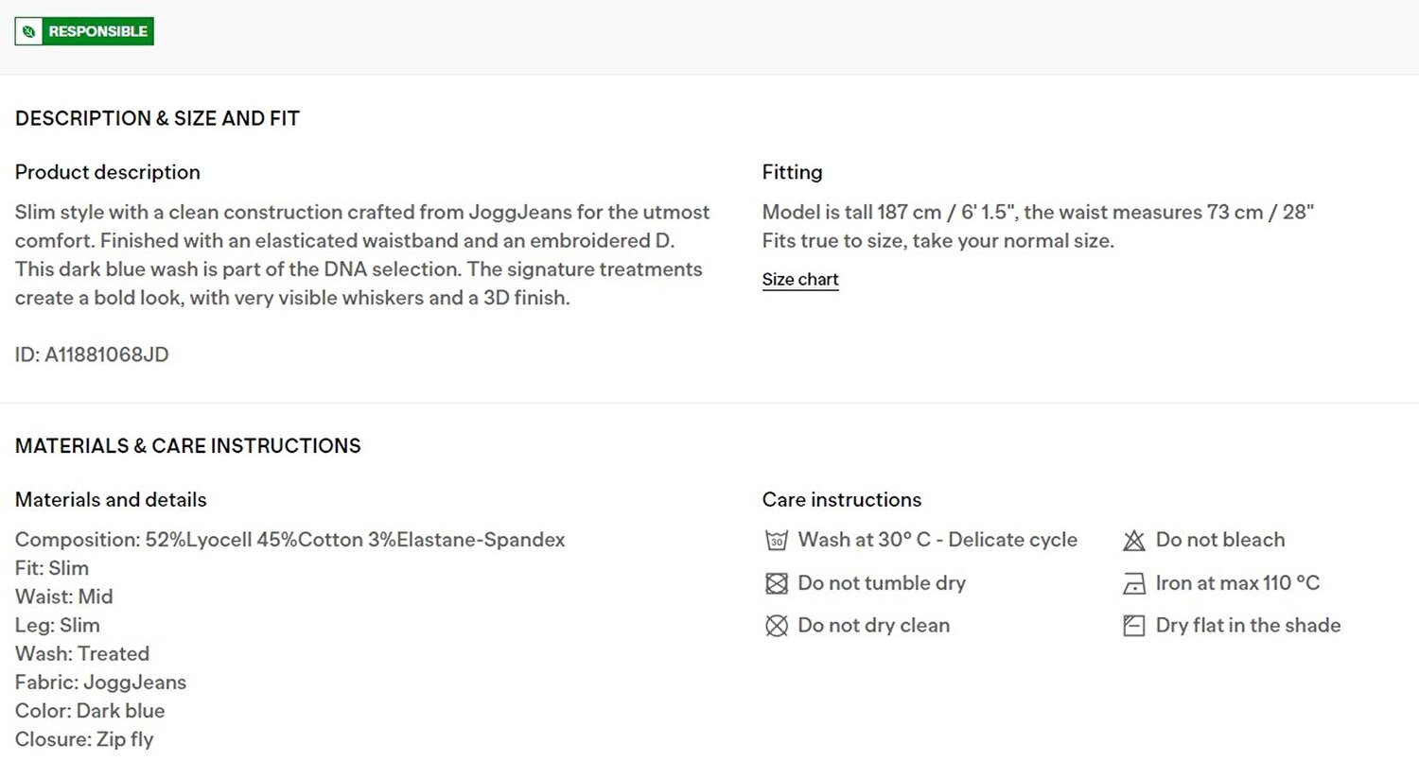Click the Color: Dark blue detail
Image resolution: width=1419 pixels, height=778 pixels.
90,711
